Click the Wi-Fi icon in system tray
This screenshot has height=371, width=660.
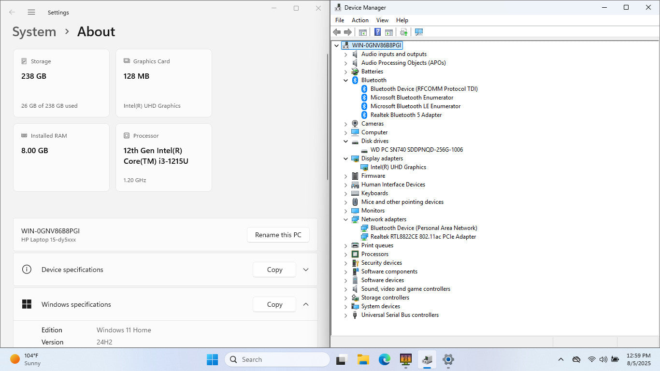[x=591, y=359]
